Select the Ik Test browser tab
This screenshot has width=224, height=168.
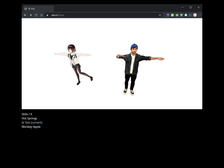click(39, 9)
